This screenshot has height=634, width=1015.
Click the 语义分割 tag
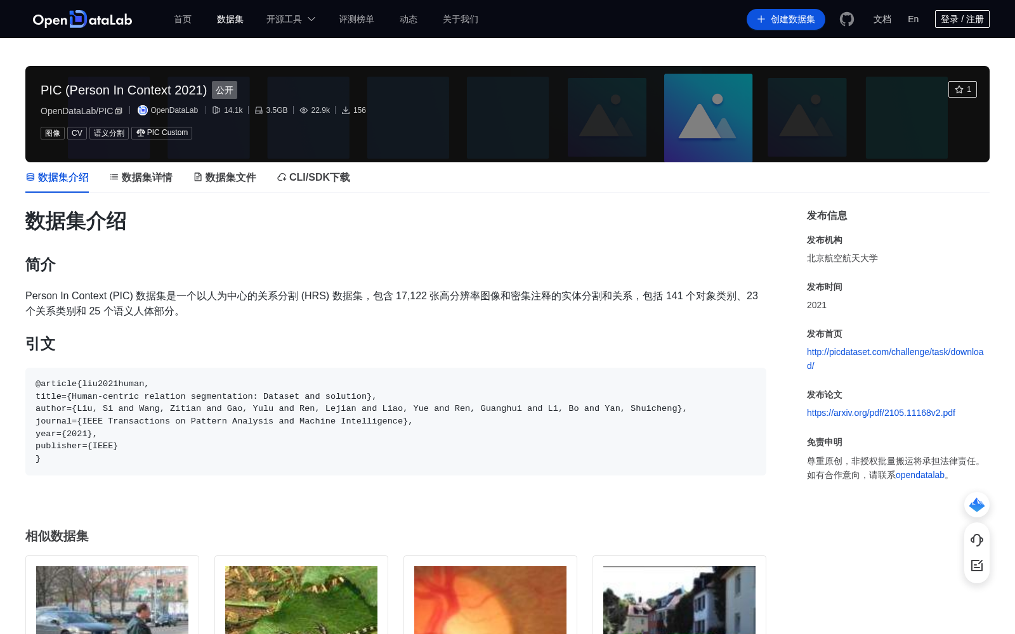pos(109,133)
